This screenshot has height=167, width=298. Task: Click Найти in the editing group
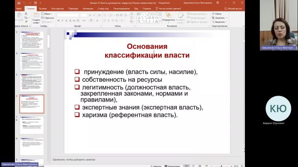(217, 14)
